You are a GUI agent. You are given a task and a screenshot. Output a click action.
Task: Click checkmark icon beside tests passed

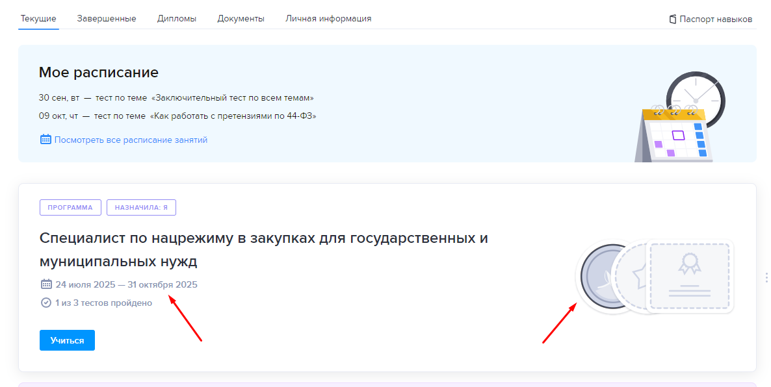pyautogui.click(x=46, y=303)
